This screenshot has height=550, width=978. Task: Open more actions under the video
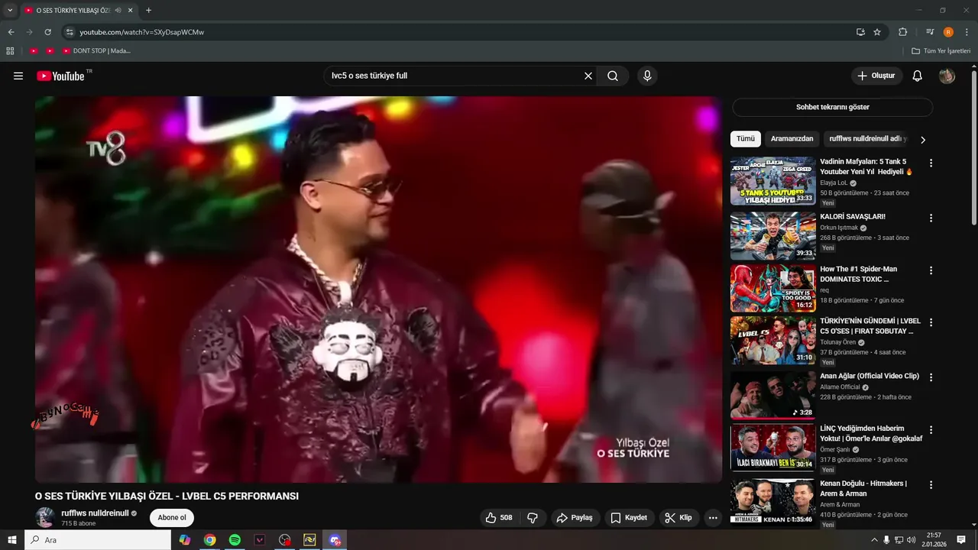[713, 517]
